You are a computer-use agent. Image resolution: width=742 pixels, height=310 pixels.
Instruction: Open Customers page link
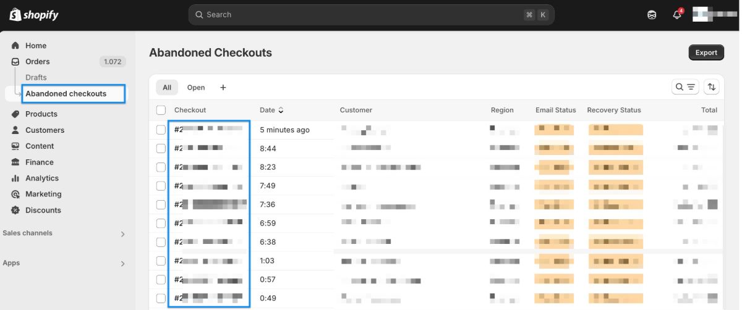tap(45, 130)
